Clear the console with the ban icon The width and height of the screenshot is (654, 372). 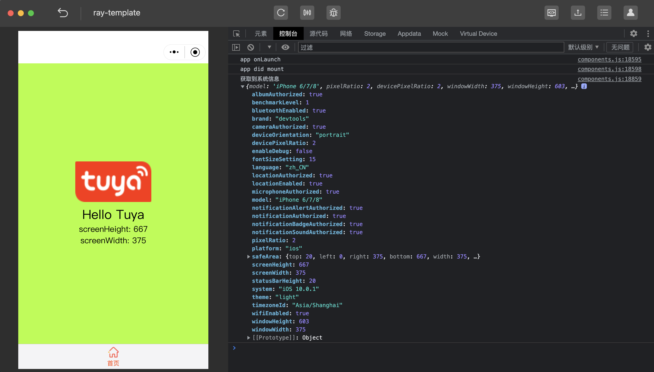[250, 47]
